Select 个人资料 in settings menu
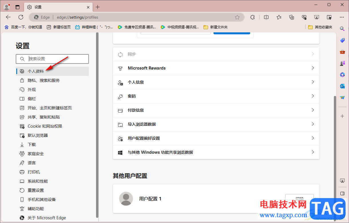The image size is (349, 223). click(x=52, y=71)
